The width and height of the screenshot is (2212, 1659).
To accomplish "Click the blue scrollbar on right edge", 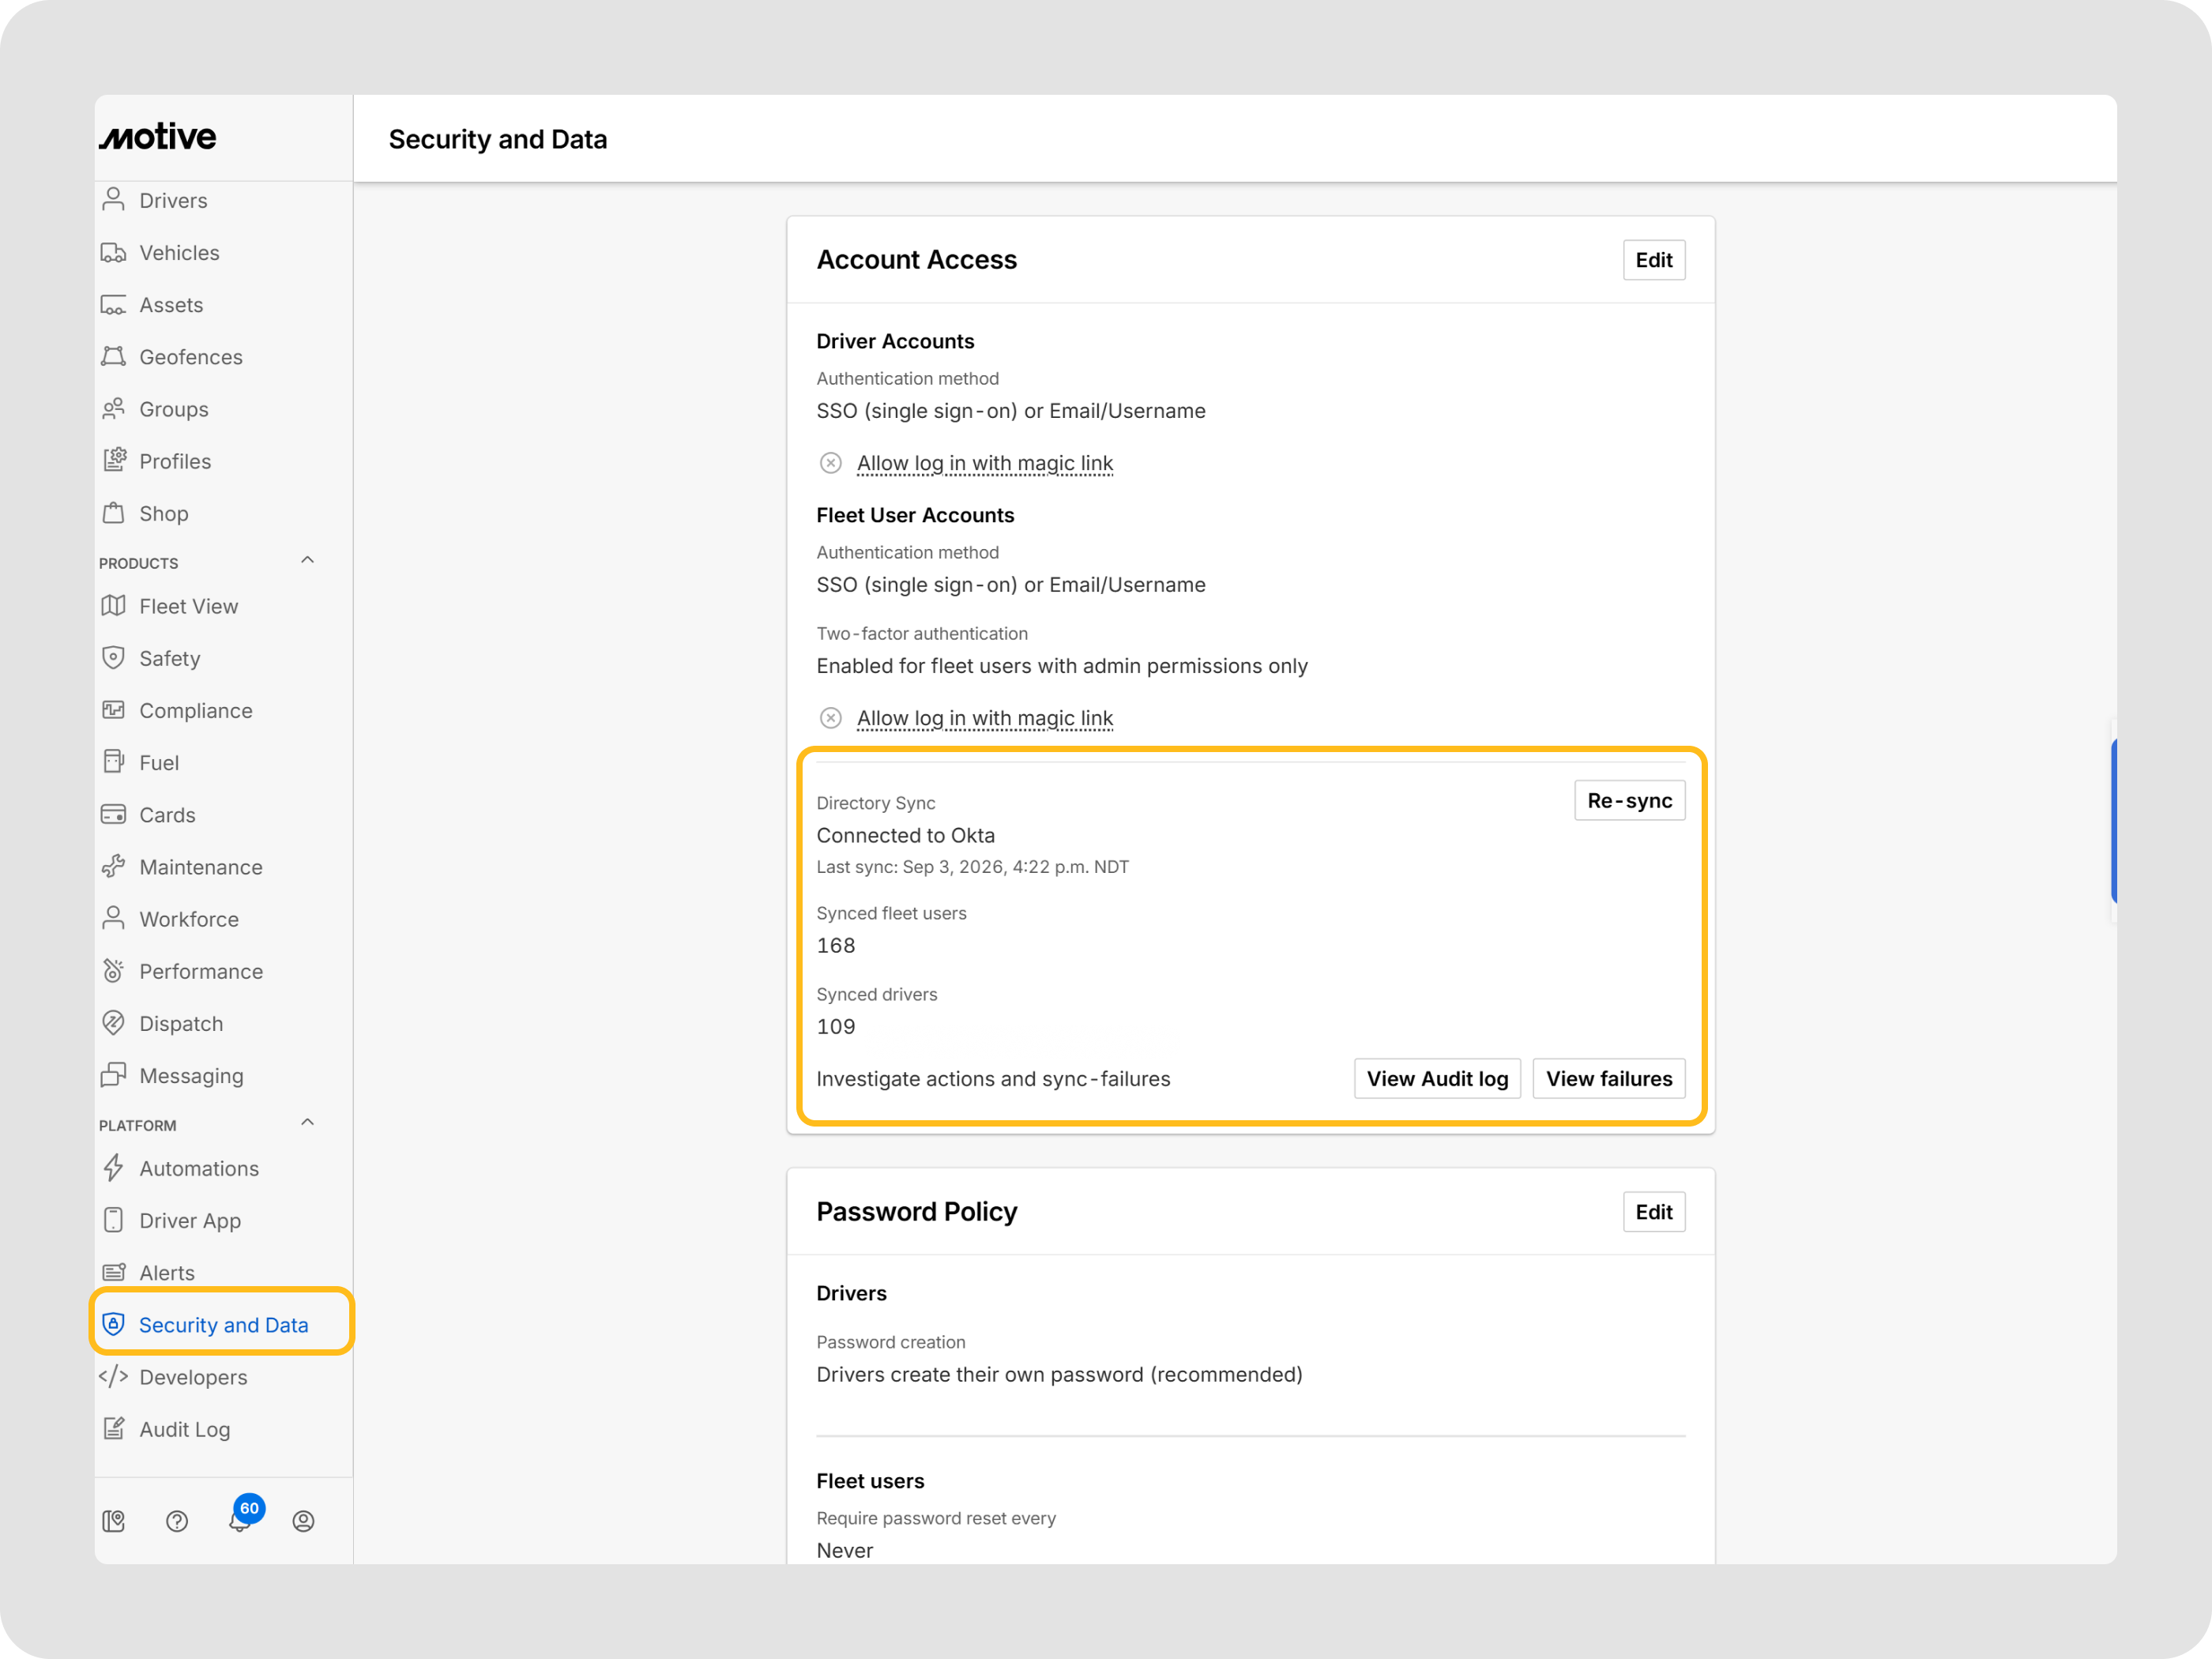I will pyautogui.click(x=2114, y=820).
